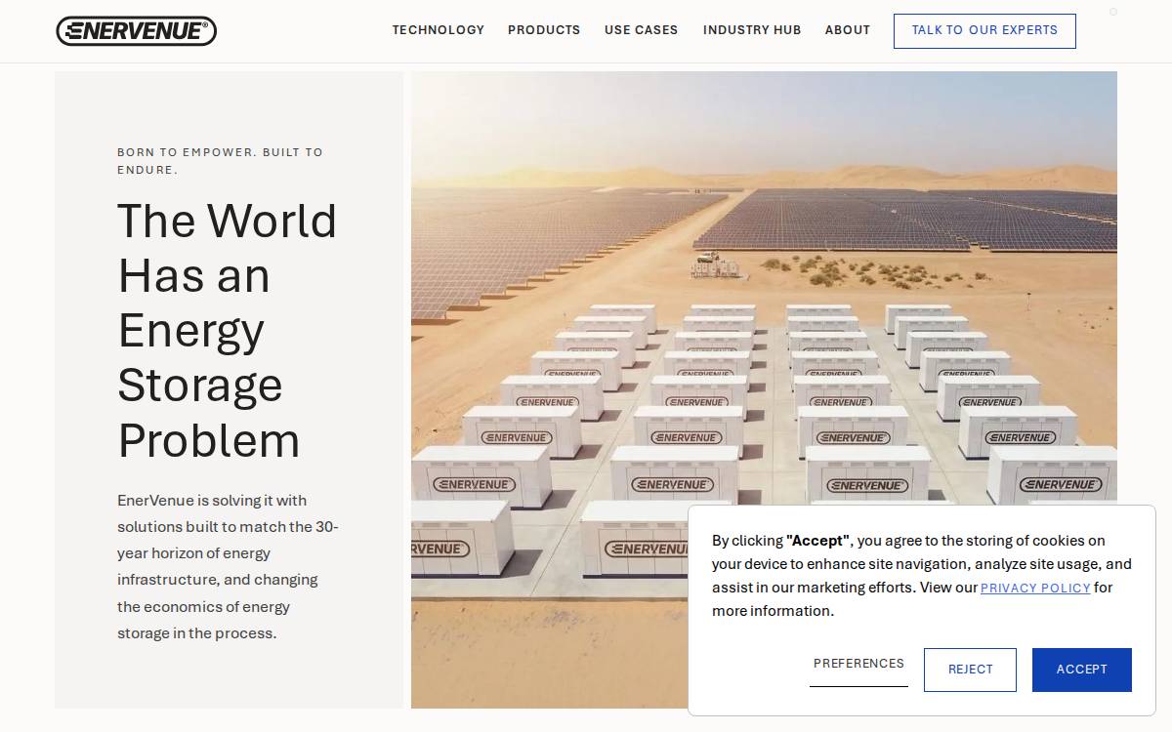The height and width of the screenshot is (732, 1172).
Task: Click the cookie notice text 'By clicking Accept'
Action: [x=922, y=576]
